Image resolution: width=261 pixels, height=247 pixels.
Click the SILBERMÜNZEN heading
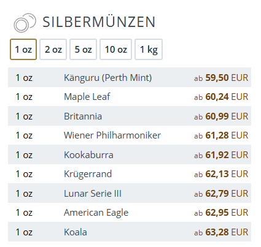click(x=99, y=22)
